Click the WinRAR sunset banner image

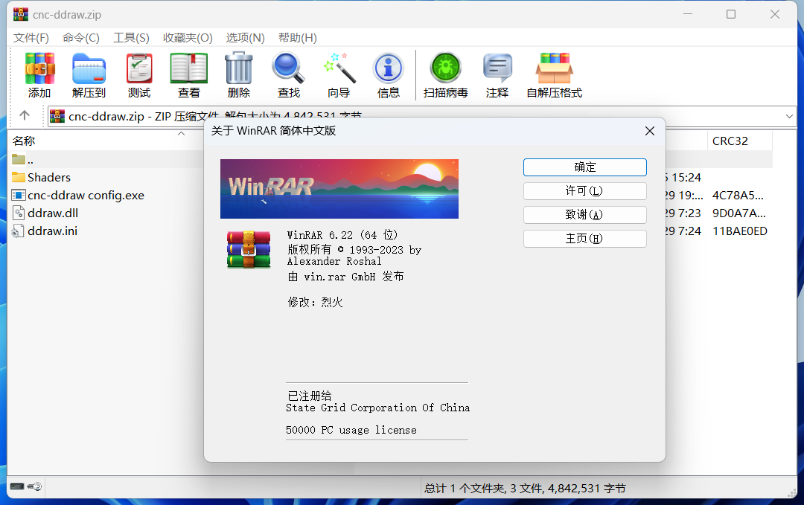pyautogui.click(x=339, y=188)
